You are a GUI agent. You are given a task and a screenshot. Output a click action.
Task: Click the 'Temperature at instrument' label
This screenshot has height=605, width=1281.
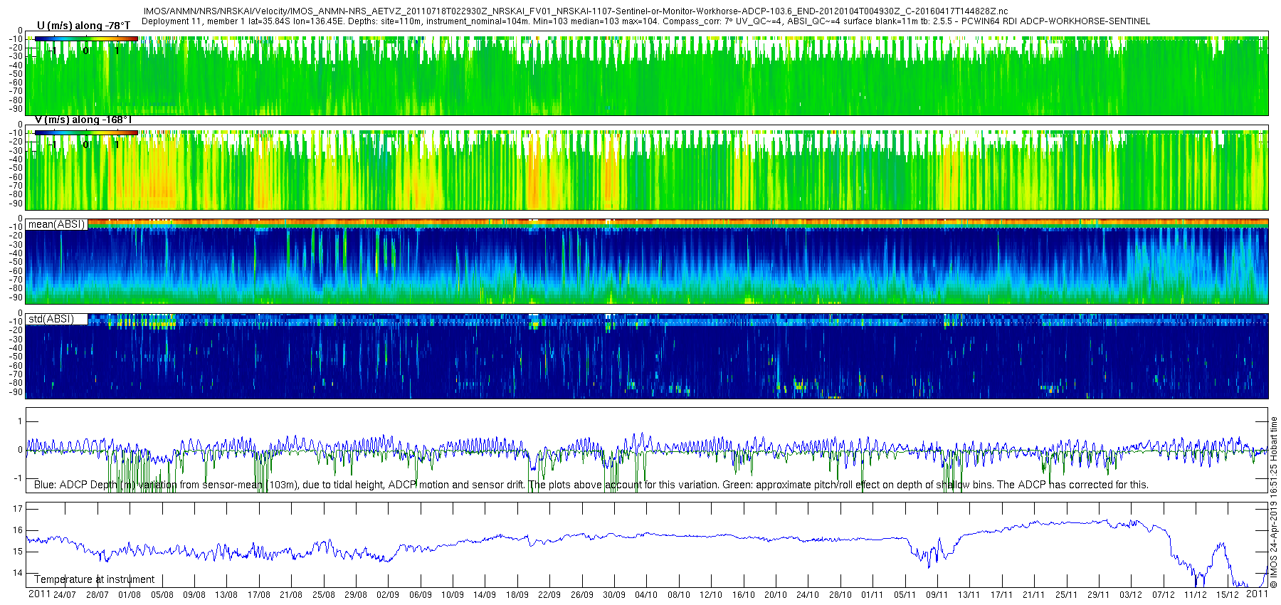pos(94,579)
